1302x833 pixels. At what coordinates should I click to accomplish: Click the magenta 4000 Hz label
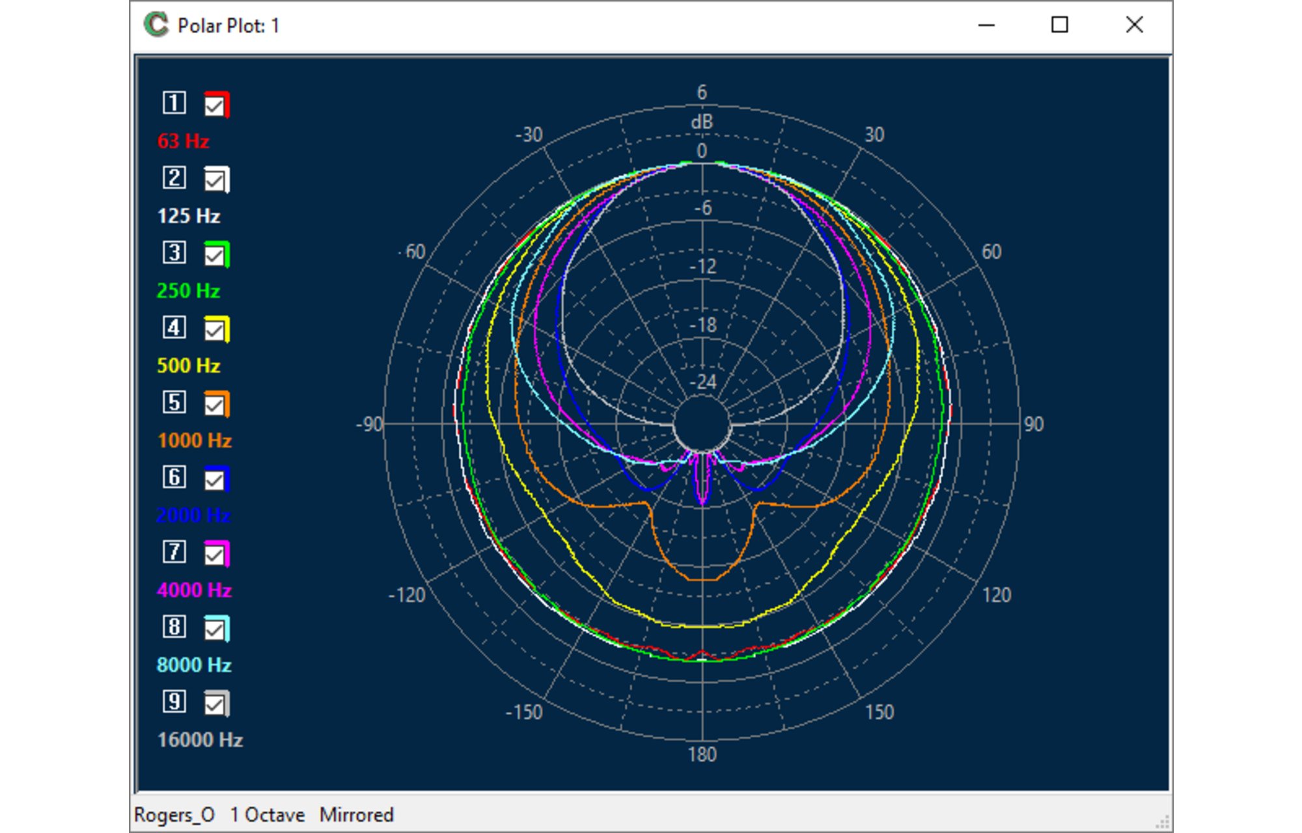[194, 590]
